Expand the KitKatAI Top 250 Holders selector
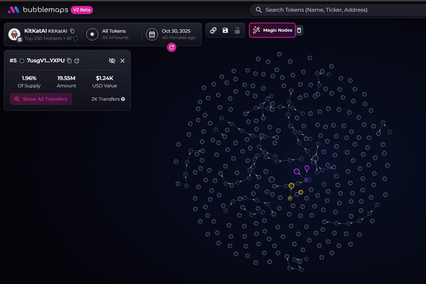The width and height of the screenshot is (426, 284). point(43,34)
